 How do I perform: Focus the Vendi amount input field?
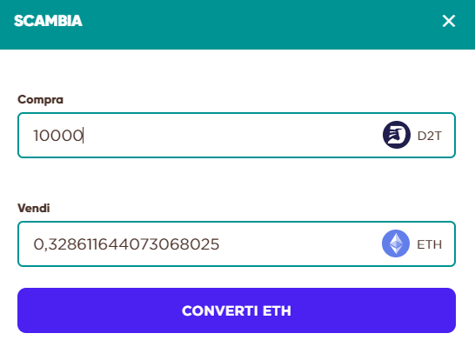click(x=237, y=243)
